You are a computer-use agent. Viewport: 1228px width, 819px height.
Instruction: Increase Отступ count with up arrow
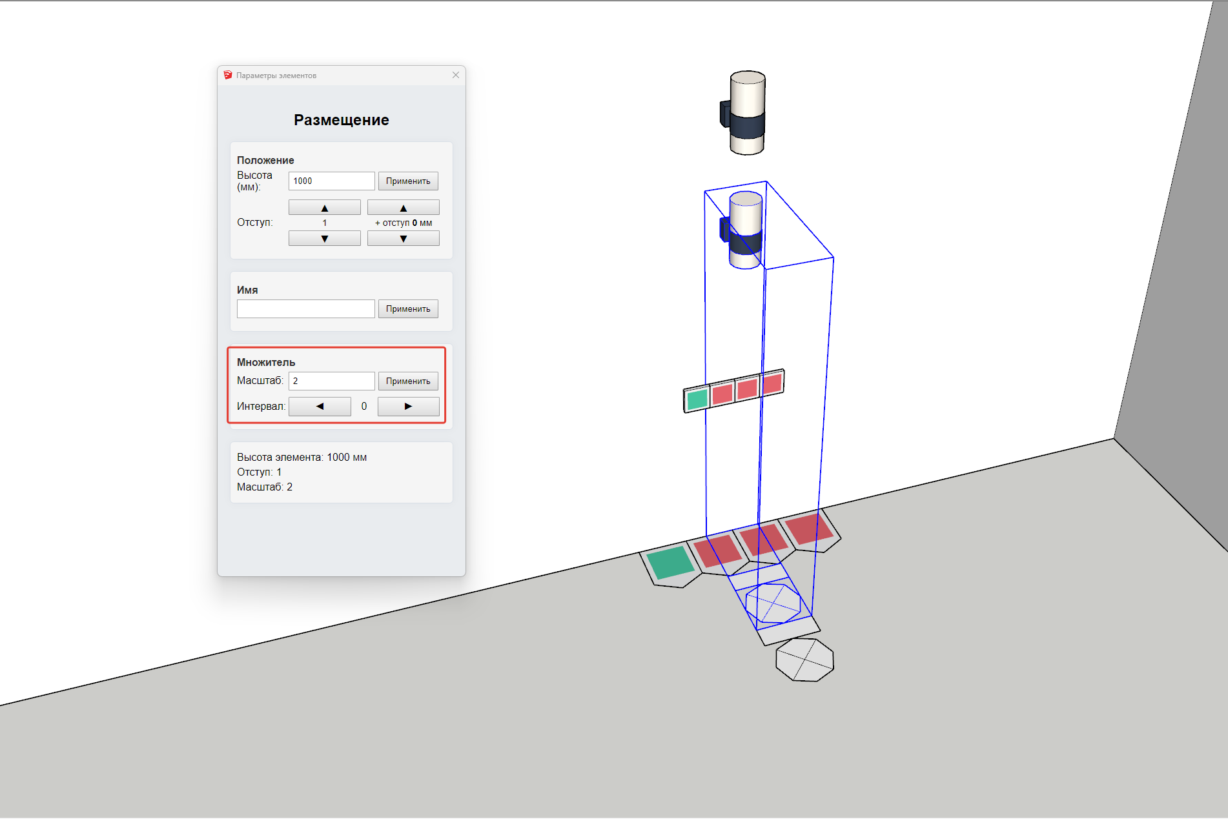coord(324,208)
